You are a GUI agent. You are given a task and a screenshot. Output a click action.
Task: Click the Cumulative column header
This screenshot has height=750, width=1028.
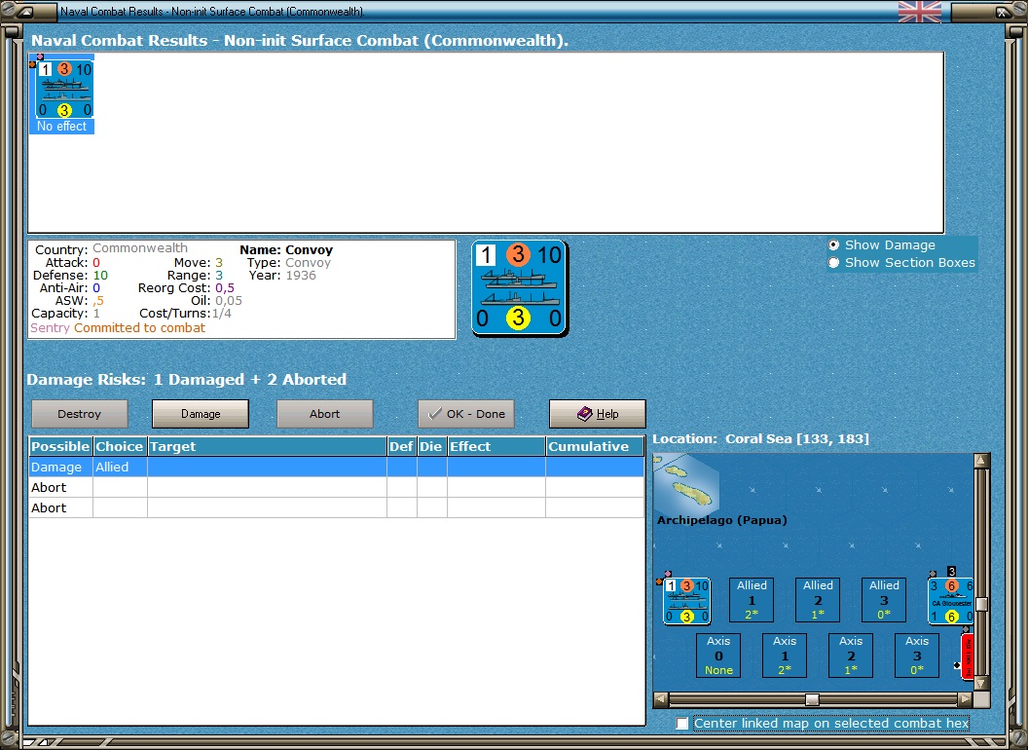[x=595, y=446]
